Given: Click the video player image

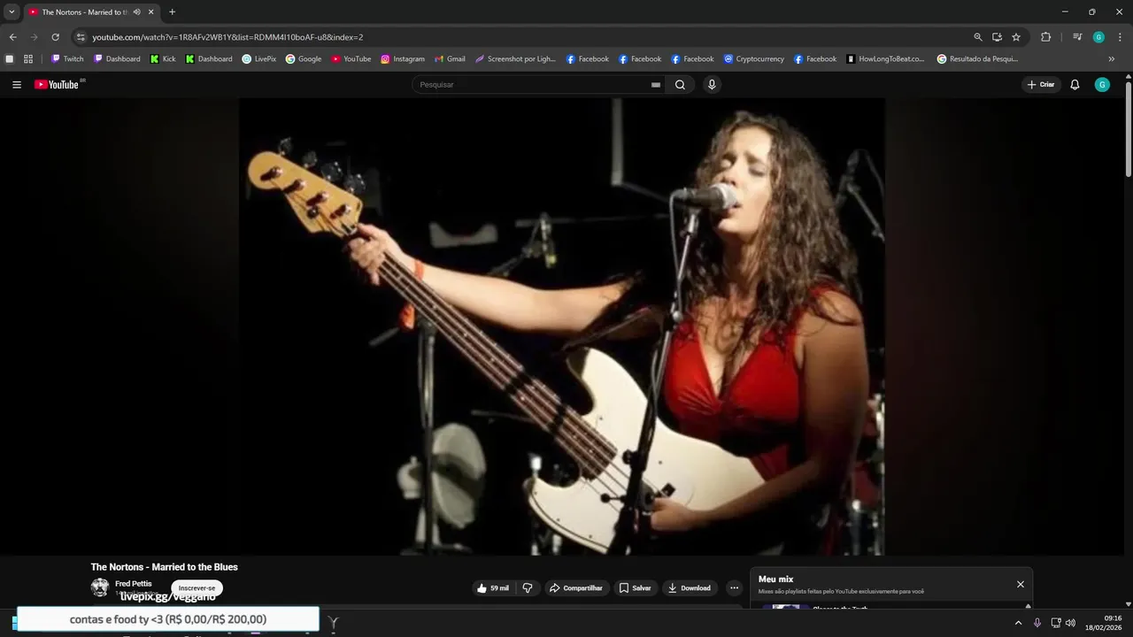Looking at the screenshot, I should [562, 326].
